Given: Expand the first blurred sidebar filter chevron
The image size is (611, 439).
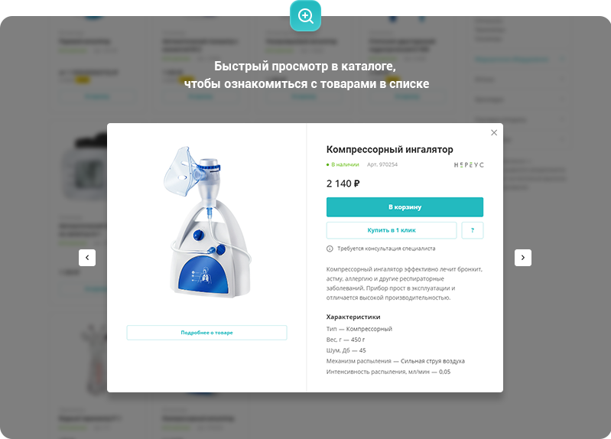Looking at the screenshot, I should [562, 60].
